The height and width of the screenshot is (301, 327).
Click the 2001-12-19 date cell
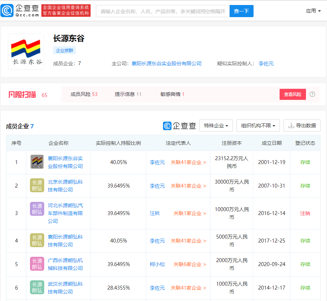tap(271, 162)
